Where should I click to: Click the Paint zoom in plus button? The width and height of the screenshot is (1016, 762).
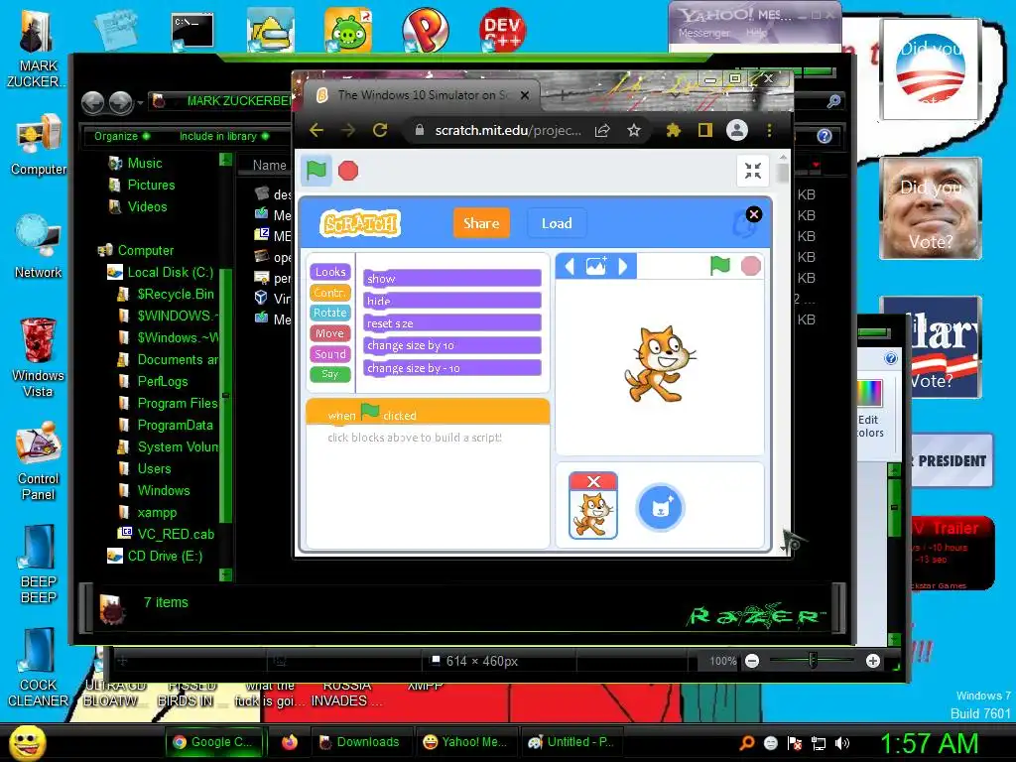(873, 661)
